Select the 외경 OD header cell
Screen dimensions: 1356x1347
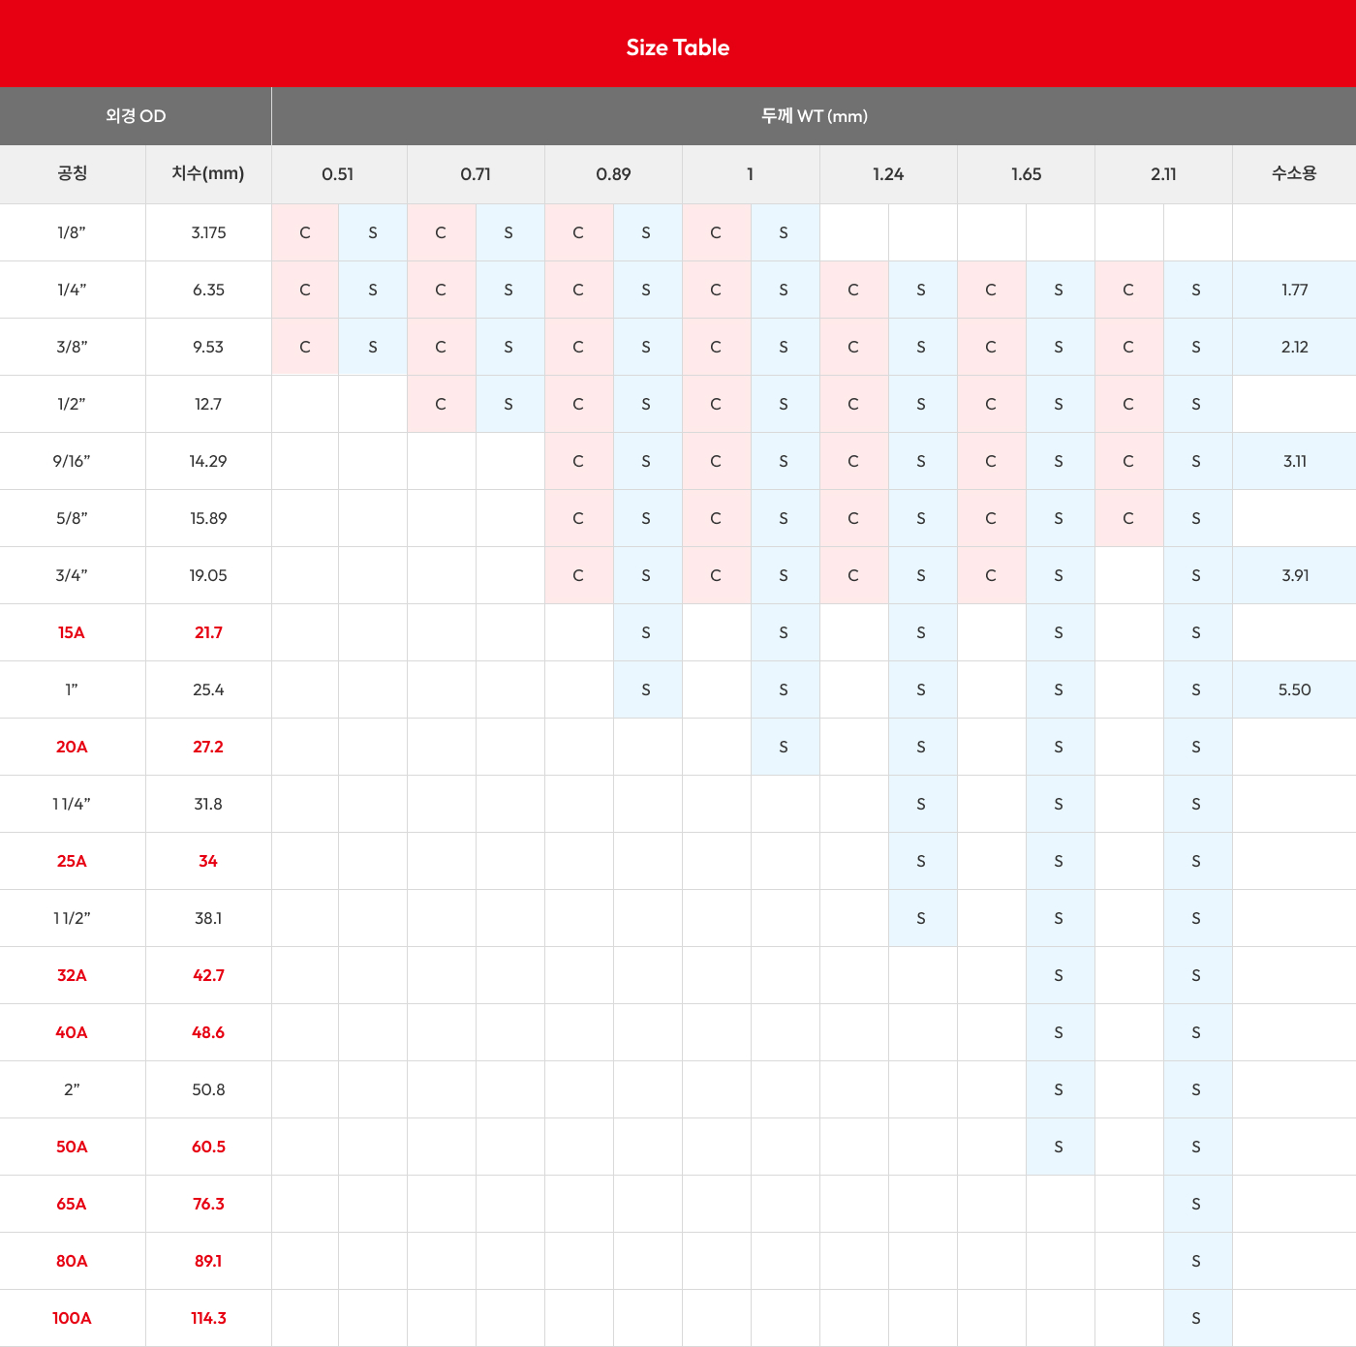136,116
